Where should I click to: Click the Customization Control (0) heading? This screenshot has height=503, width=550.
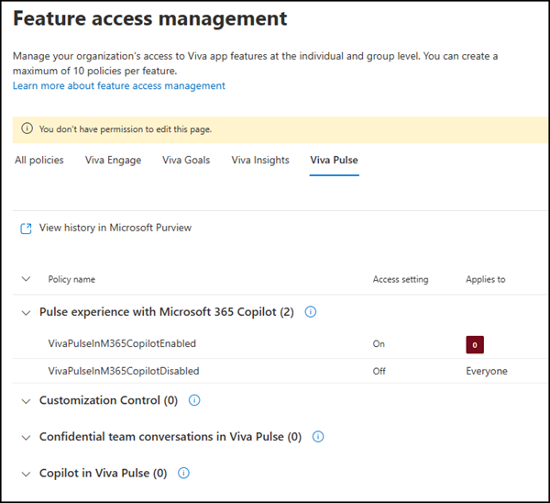pyautogui.click(x=108, y=400)
